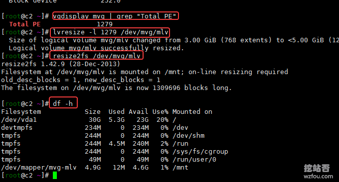Screen dimensions: 339x182
Task: Click the Size column header
Action: 93,112
